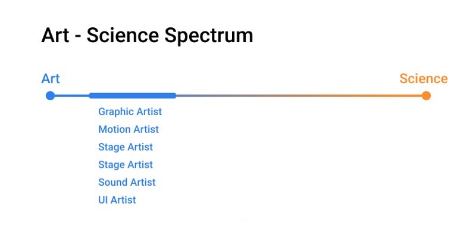Screen dimensions: 476x229
Task: Select the orange Science label
Action: (x=423, y=79)
